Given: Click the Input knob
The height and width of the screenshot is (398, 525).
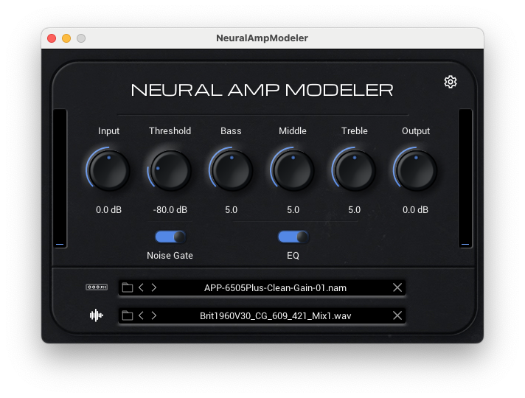Looking at the screenshot, I should click(108, 170).
